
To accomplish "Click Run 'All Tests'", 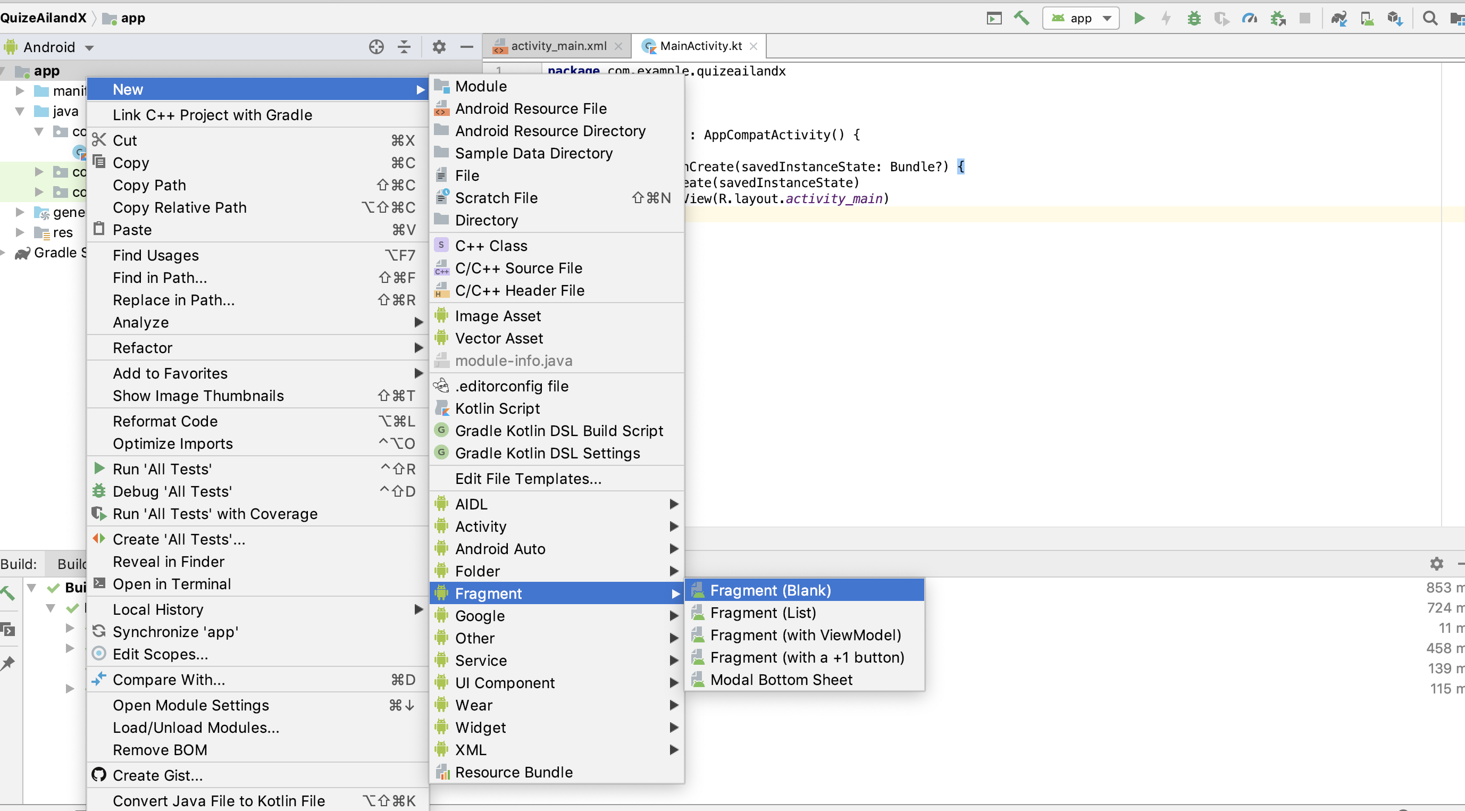I will [257, 469].
